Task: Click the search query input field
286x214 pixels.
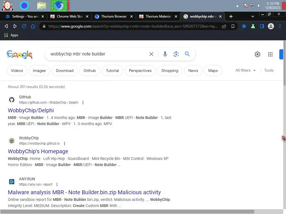Action: 99,54
